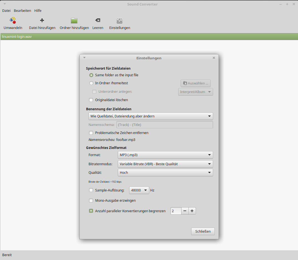Click the parallel conversions number field
The image size is (298, 260).
pos(176,211)
